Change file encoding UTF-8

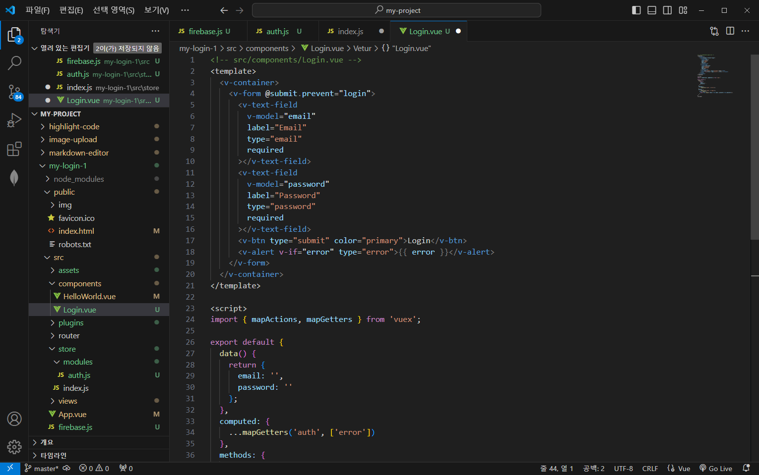point(624,469)
